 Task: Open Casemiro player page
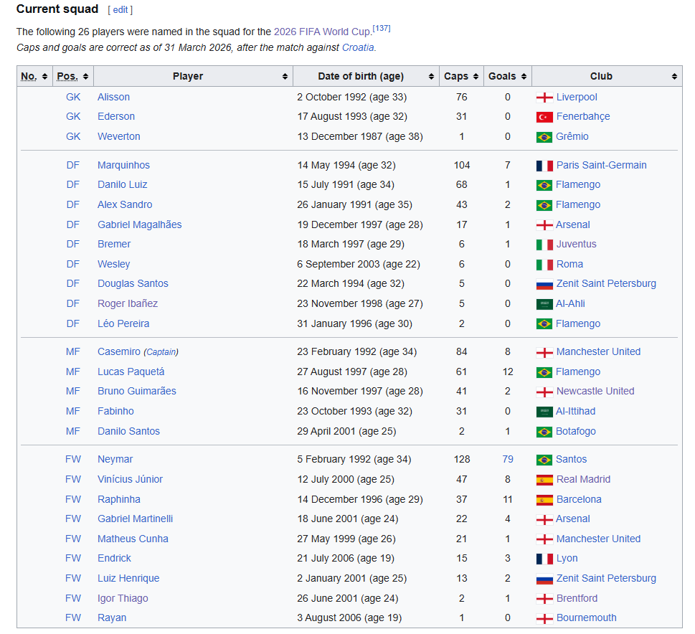119,352
